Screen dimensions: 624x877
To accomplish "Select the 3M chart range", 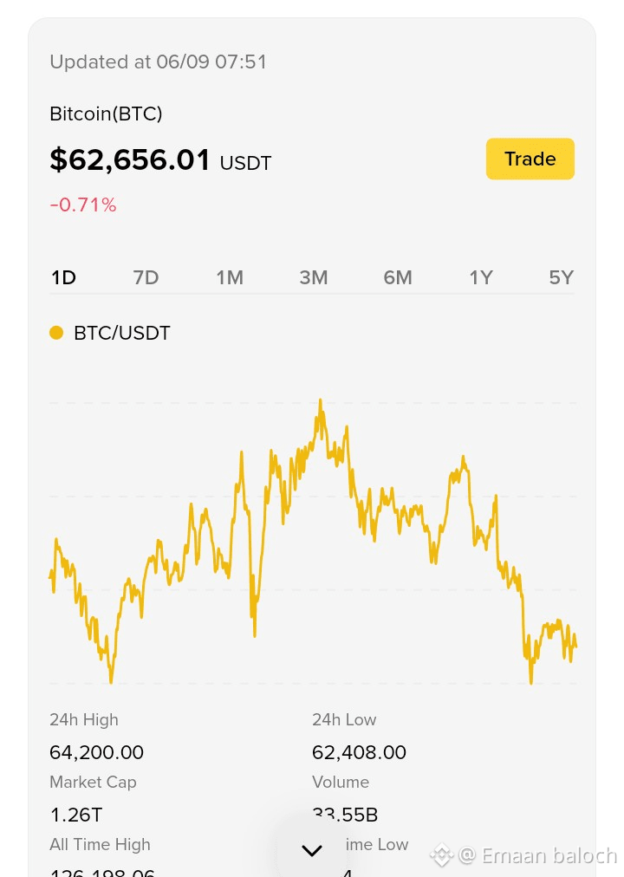I will (314, 277).
